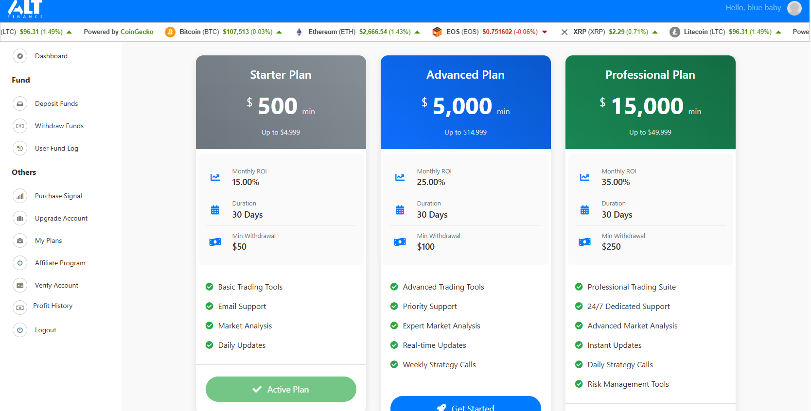Click the Litecoin coin icon in ticker
This screenshot has width=811, height=411.
coord(675,32)
